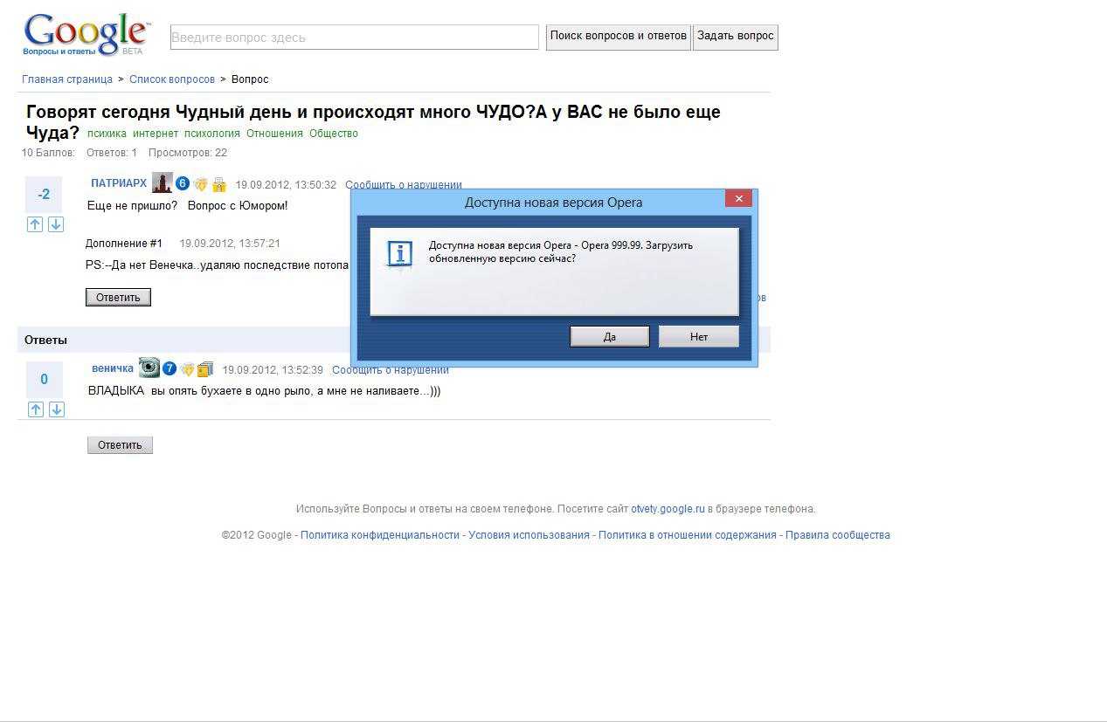Click the diamond badge next to ПАТРИАРХ
The width and height of the screenshot is (1107, 722).
point(201,184)
